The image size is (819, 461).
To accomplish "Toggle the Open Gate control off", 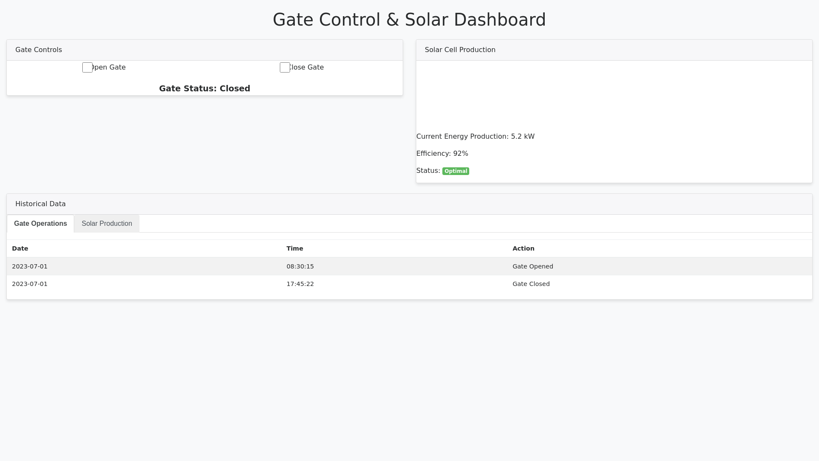I will pyautogui.click(x=87, y=67).
